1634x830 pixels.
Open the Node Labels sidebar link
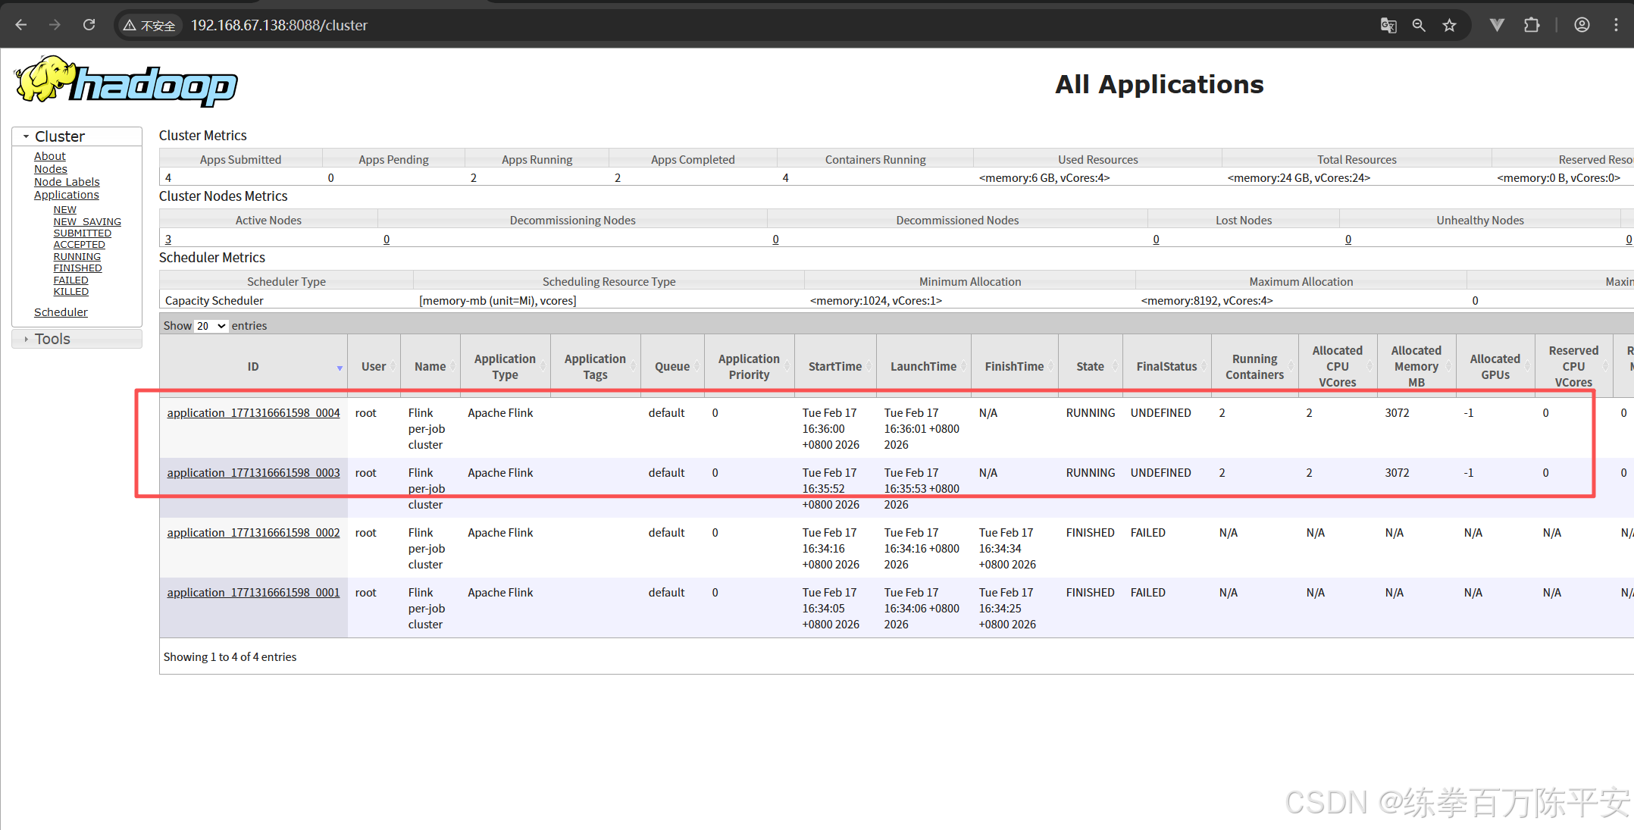pyautogui.click(x=67, y=182)
